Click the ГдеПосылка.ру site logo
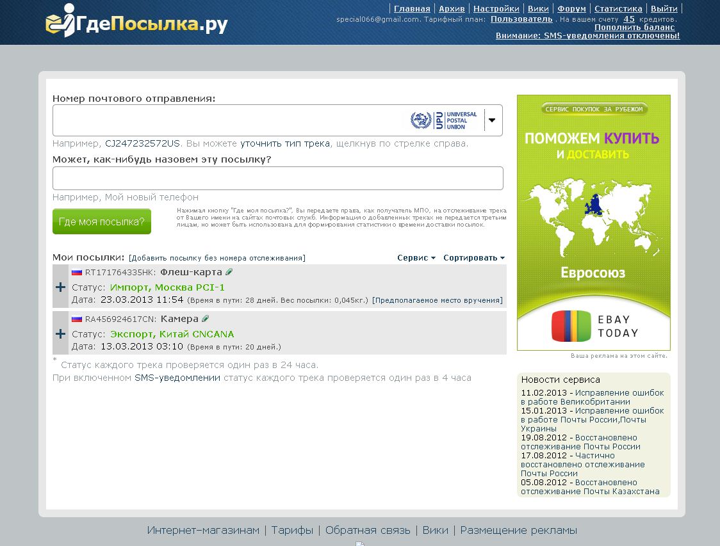The height and width of the screenshot is (546, 720). click(136, 21)
